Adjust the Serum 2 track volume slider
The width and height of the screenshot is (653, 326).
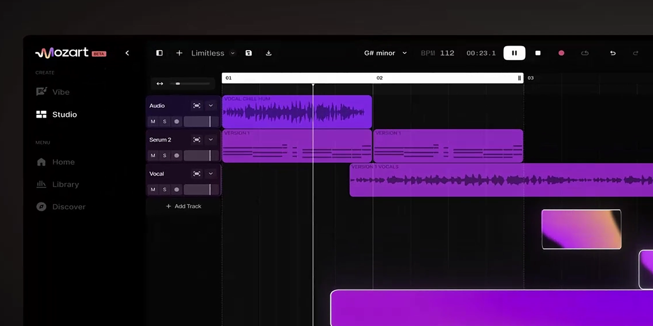(x=201, y=156)
